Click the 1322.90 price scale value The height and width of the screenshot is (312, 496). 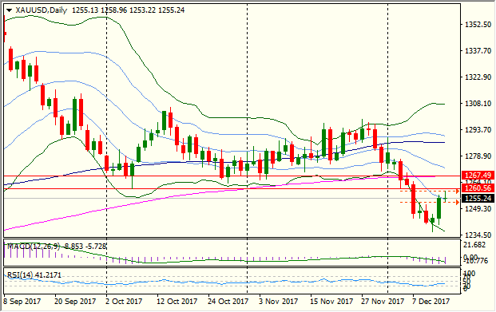point(478,77)
